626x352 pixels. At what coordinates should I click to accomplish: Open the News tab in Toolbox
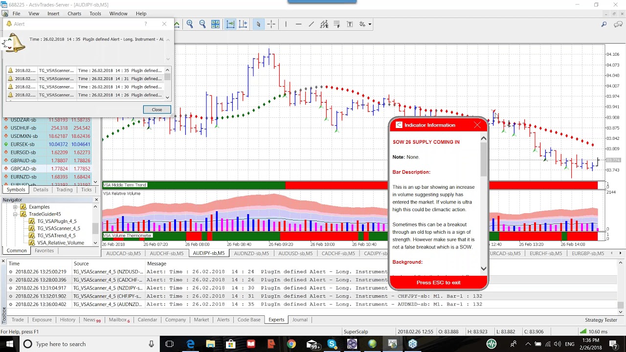(x=91, y=320)
